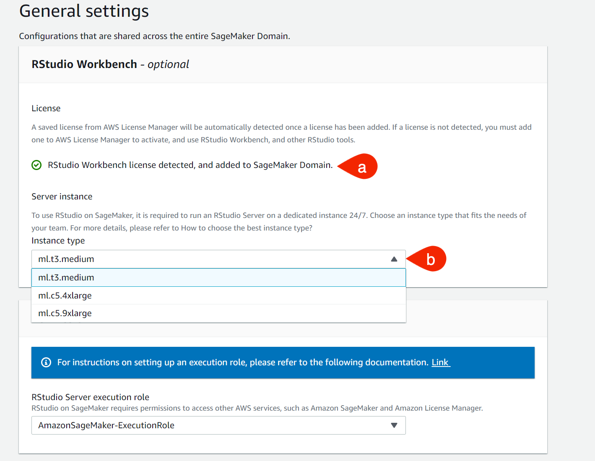
Task: Click the General settings page heading
Action: 84,11
